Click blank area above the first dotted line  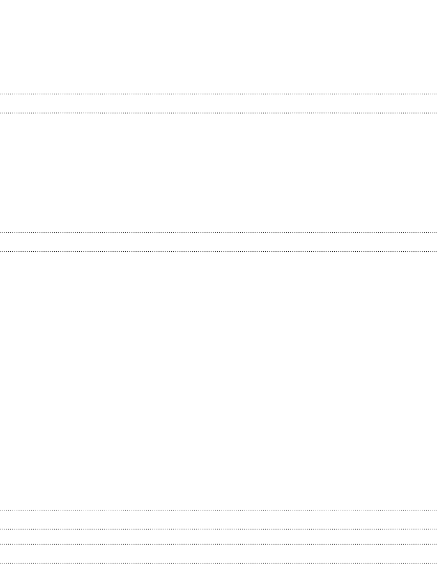point(218,47)
